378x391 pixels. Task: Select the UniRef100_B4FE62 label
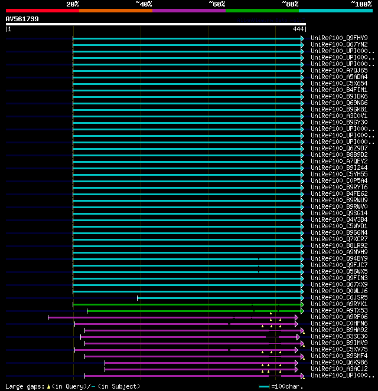click(339, 193)
